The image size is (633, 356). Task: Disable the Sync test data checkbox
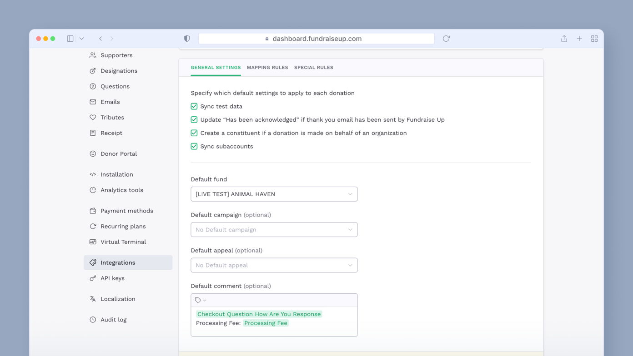pos(194,106)
